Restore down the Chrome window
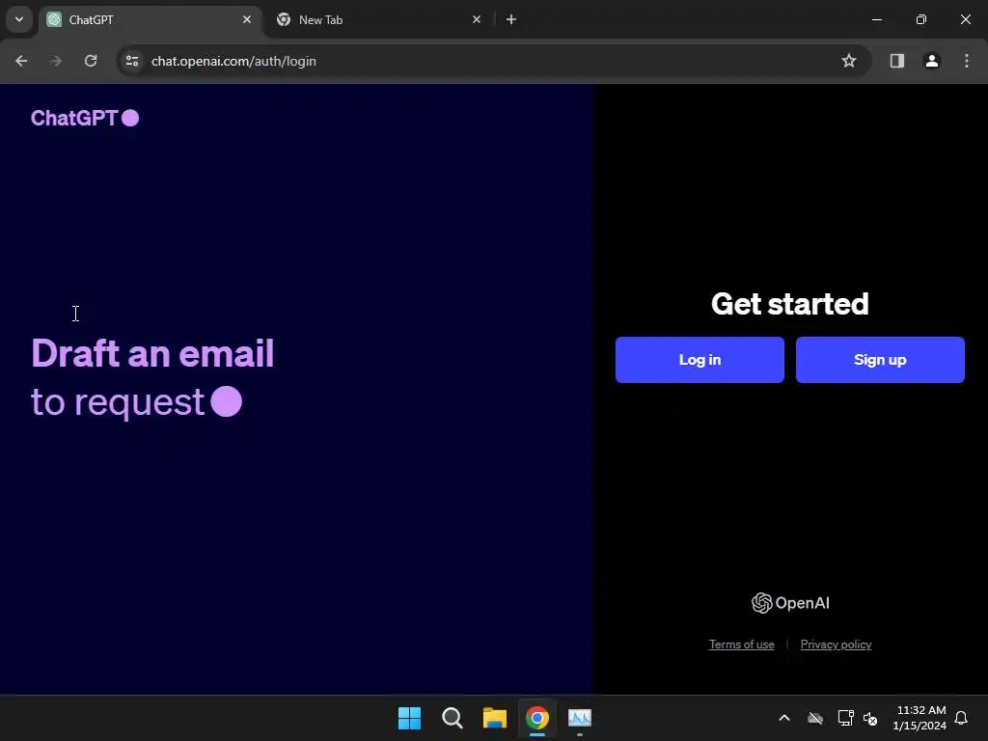Screen dimensions: 988x741 [x=921, y=19]
